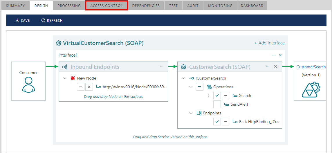This screenshot has width=332, height=153.
Task: Collapse the ICustomerSearch tree node
Action: [x=183, y=78]
